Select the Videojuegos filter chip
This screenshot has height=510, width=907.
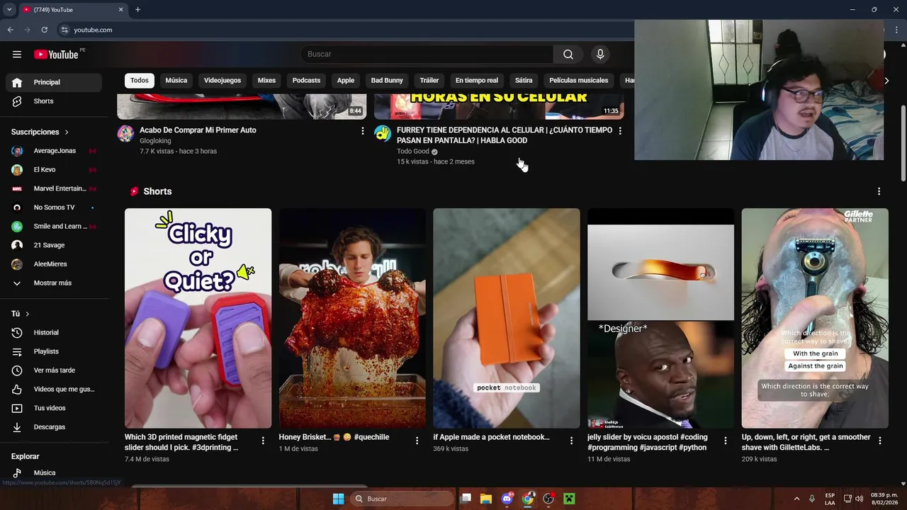[222, 81]
